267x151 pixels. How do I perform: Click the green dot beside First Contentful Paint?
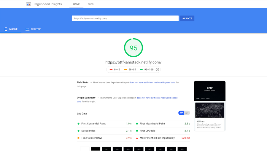click(x=79, y=124)
